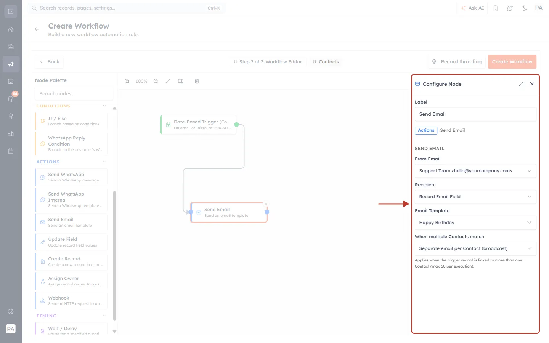Select Step 2 of 2: Workflow Editor
Viewport: 549px width, 343px height.
pos(268,62)
